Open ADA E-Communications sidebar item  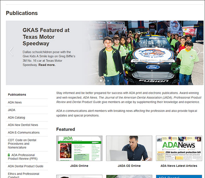click(x=24, y=132)
